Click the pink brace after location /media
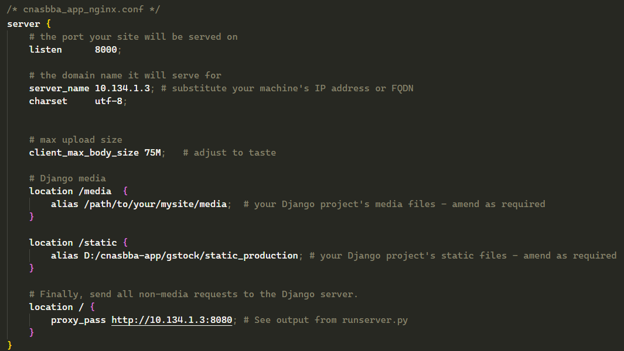Screen dimensions: 624x351 tap(125, 191)
